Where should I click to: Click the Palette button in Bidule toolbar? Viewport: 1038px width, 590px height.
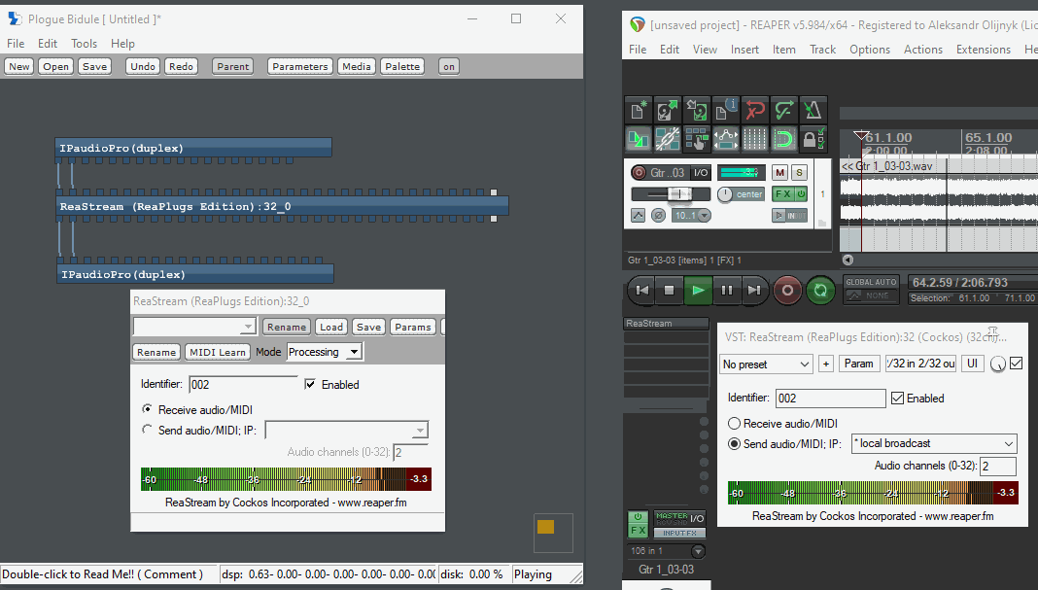402,66
